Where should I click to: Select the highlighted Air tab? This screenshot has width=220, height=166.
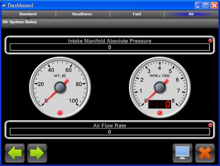tap(191, 14)
